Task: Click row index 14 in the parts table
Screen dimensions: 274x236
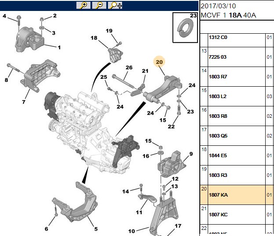Action: click(204, 70)
